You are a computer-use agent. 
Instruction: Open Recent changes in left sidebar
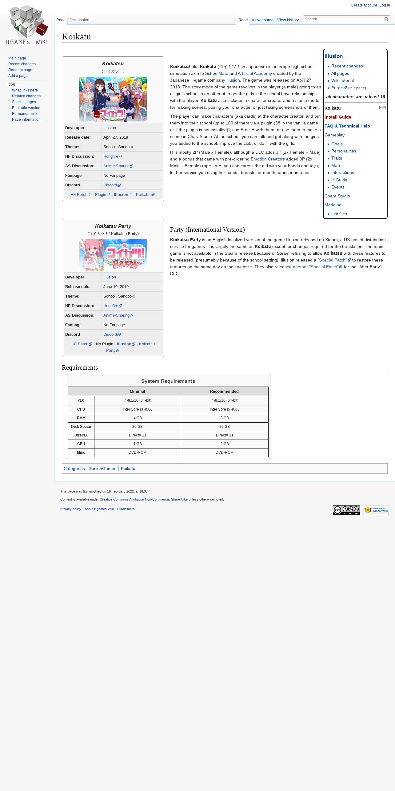pos(22,64)
